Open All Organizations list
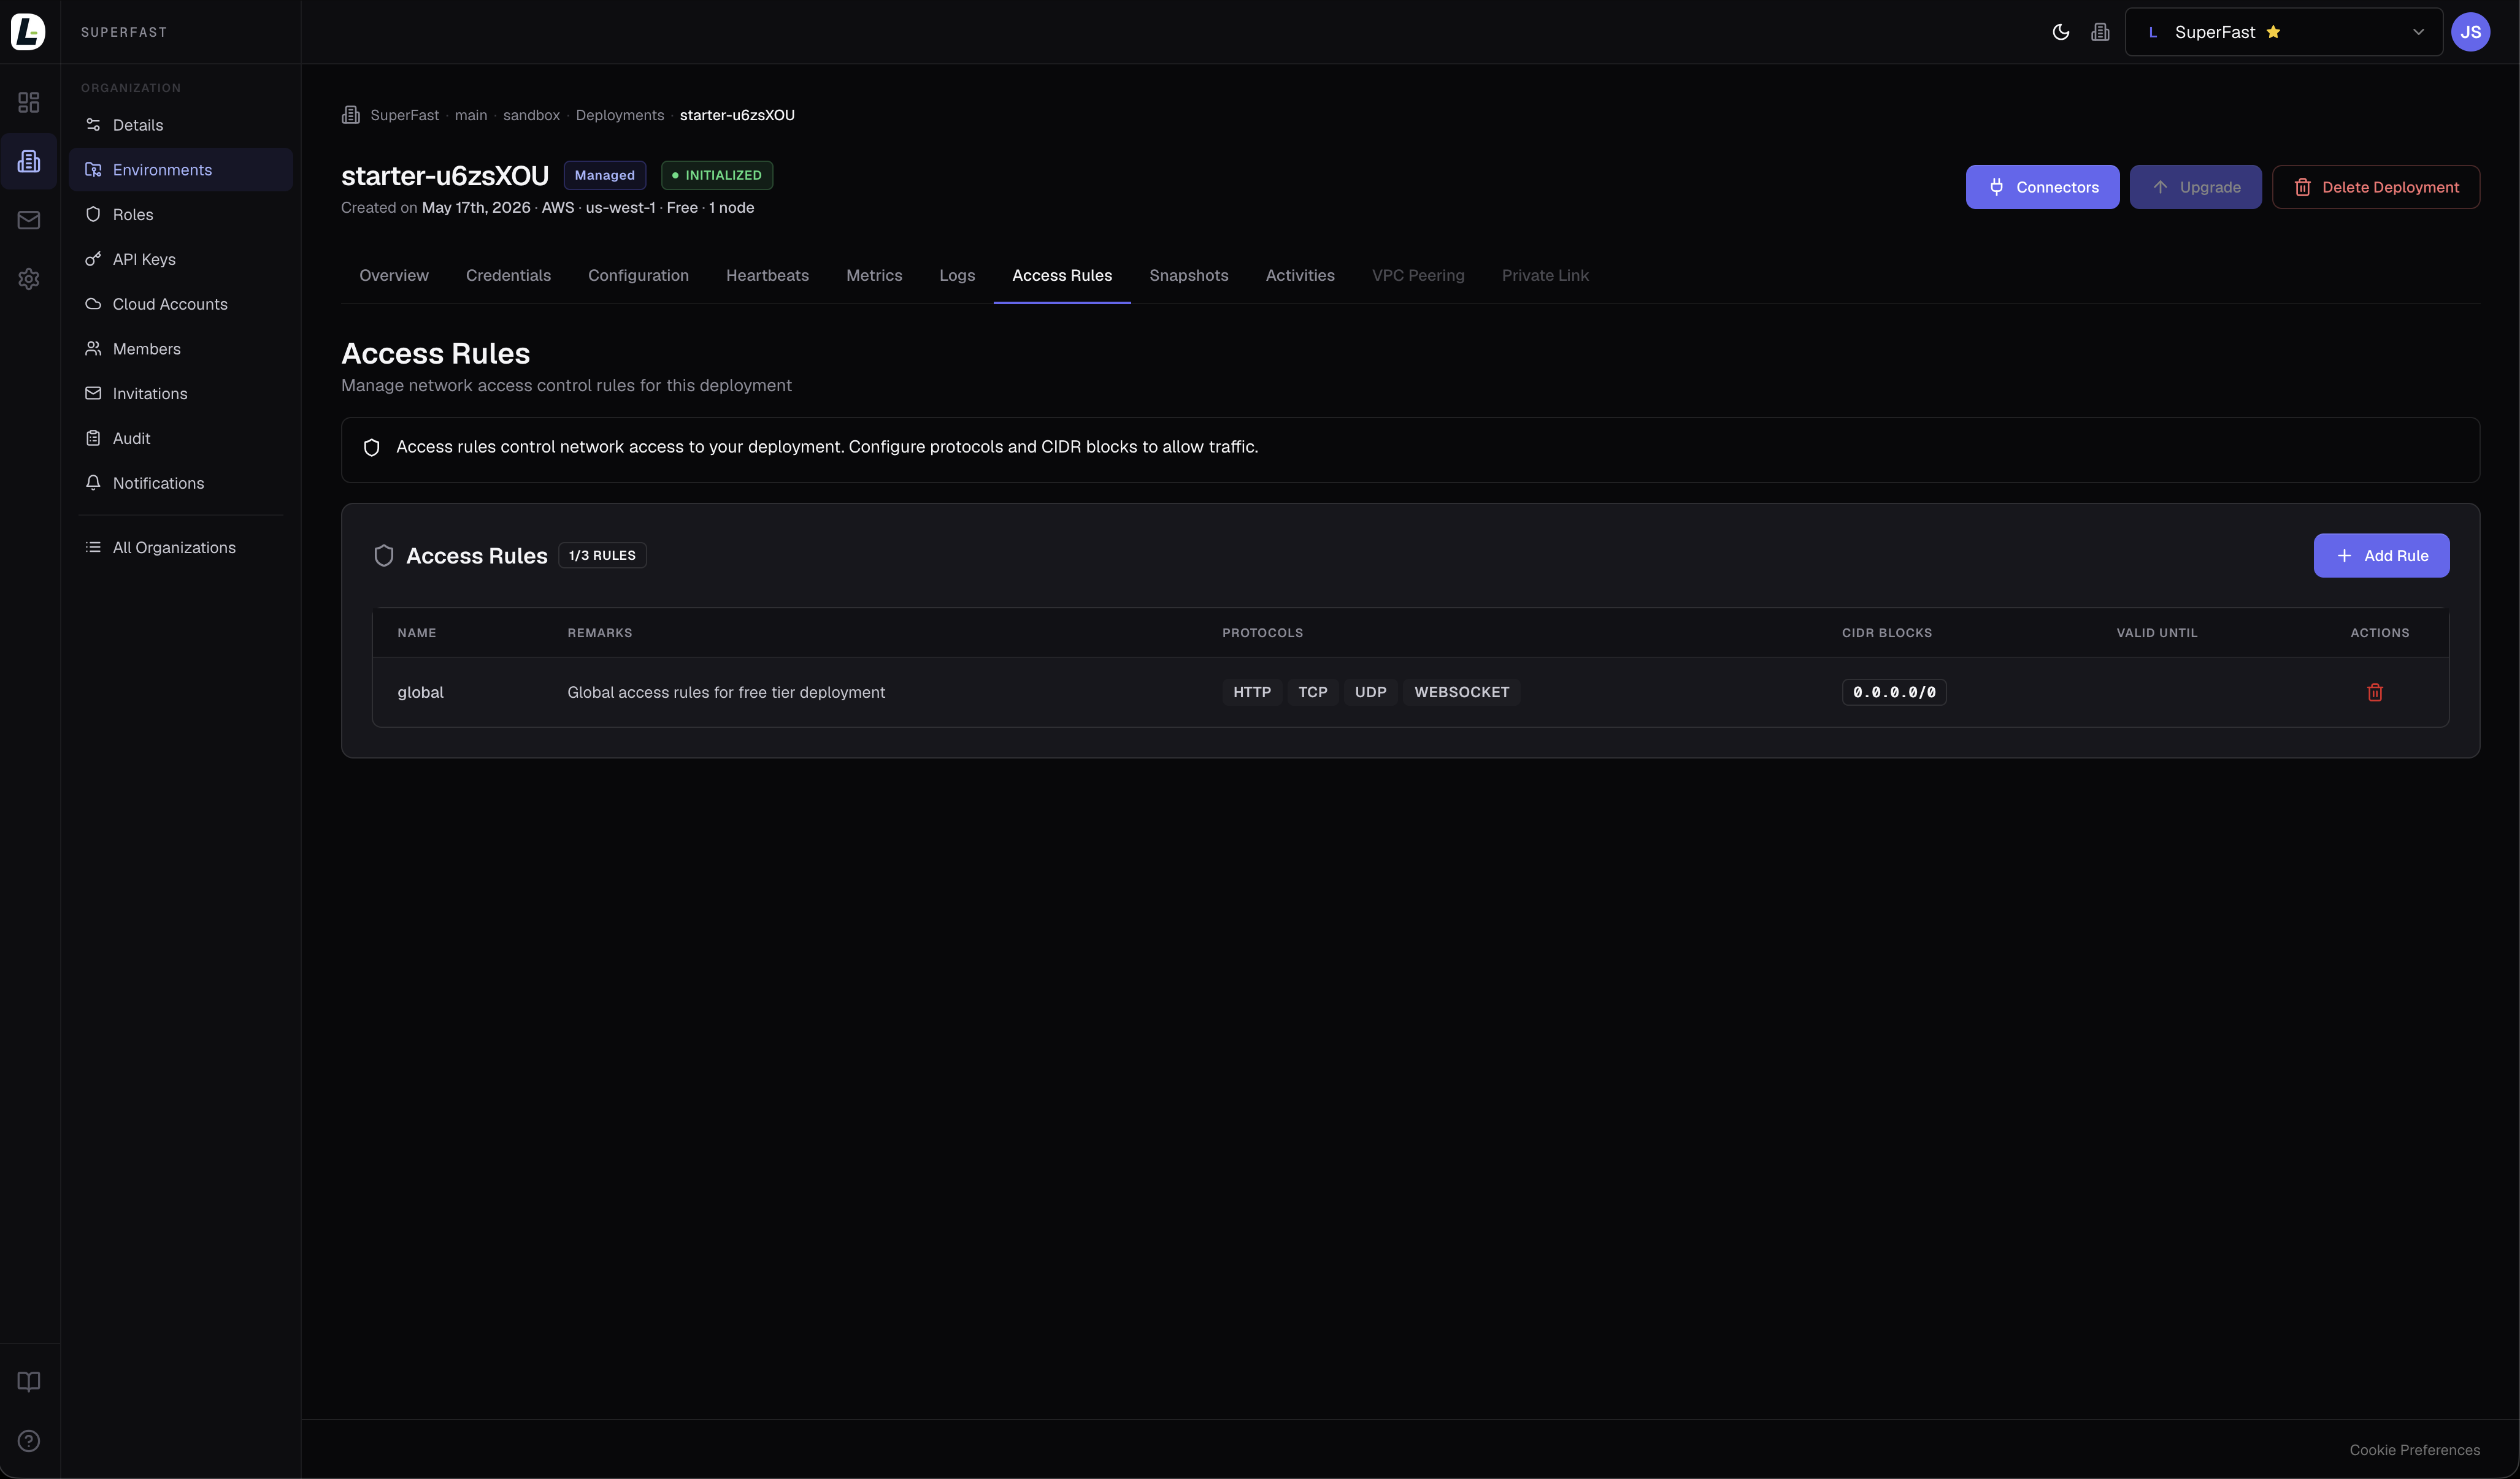Viewport: 2520px width, 1479px height. 181,548
